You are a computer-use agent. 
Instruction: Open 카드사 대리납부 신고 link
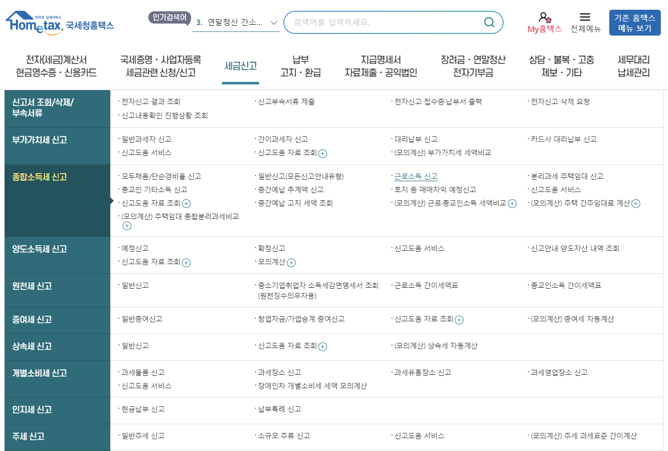point(563,140)
